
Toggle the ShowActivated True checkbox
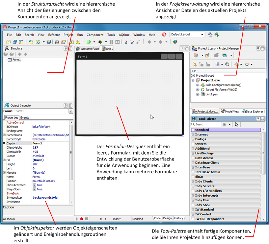pos(34,185)
